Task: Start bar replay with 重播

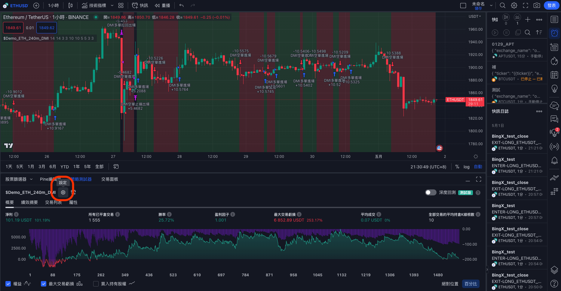Action: 163,5
